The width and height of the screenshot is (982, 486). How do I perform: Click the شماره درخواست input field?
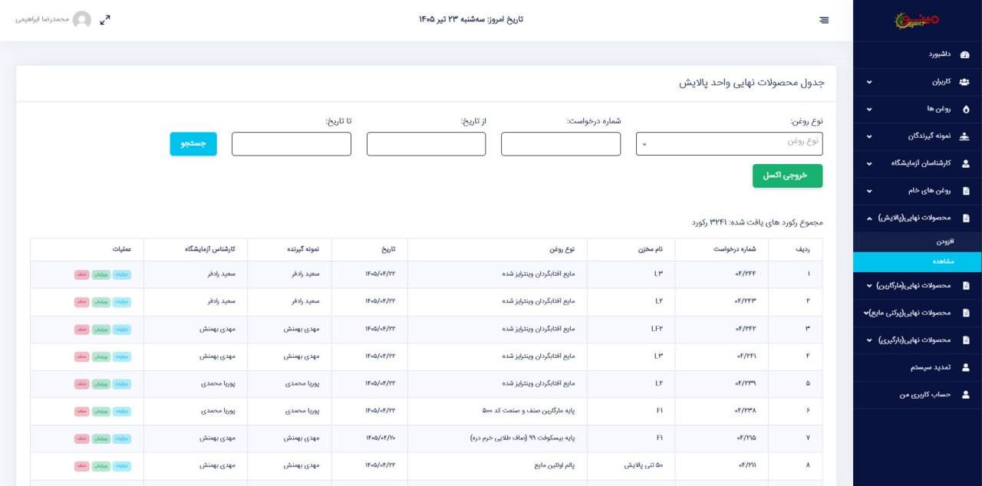[561, 143]
